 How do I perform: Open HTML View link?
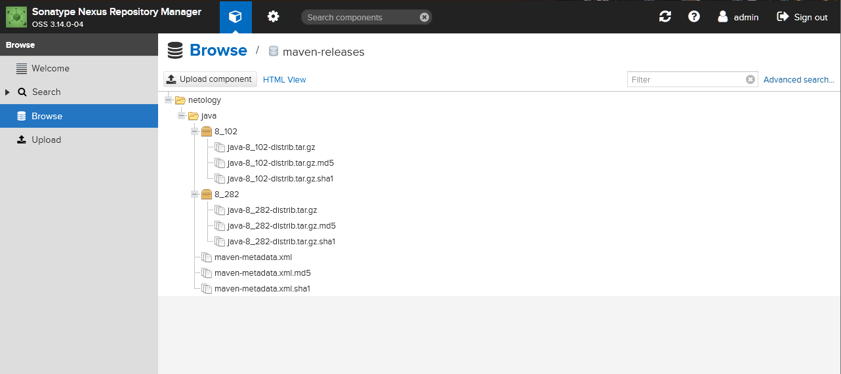285,79
